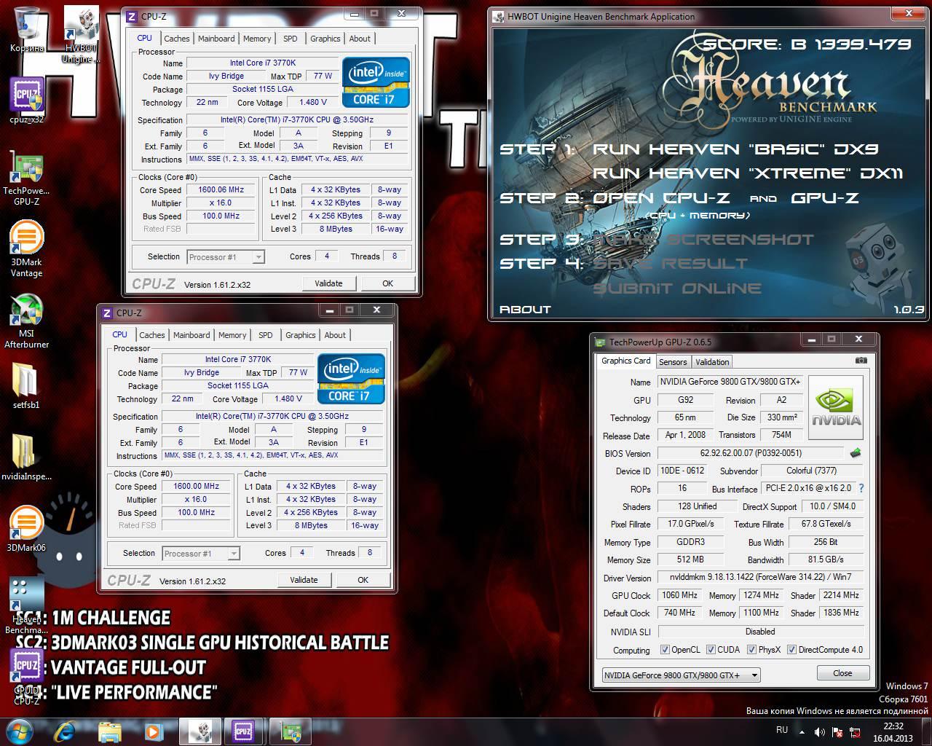Click OK button in lower CPU-Z
This screenshot has height=746, width=932.
click(363, 581)
